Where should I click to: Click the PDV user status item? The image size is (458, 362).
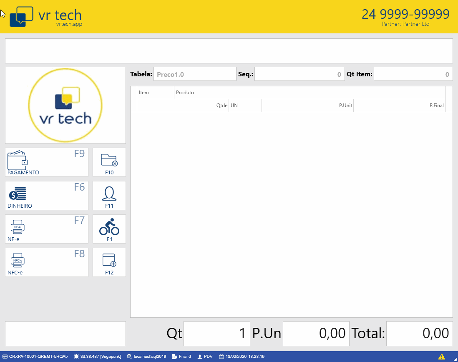205,357
